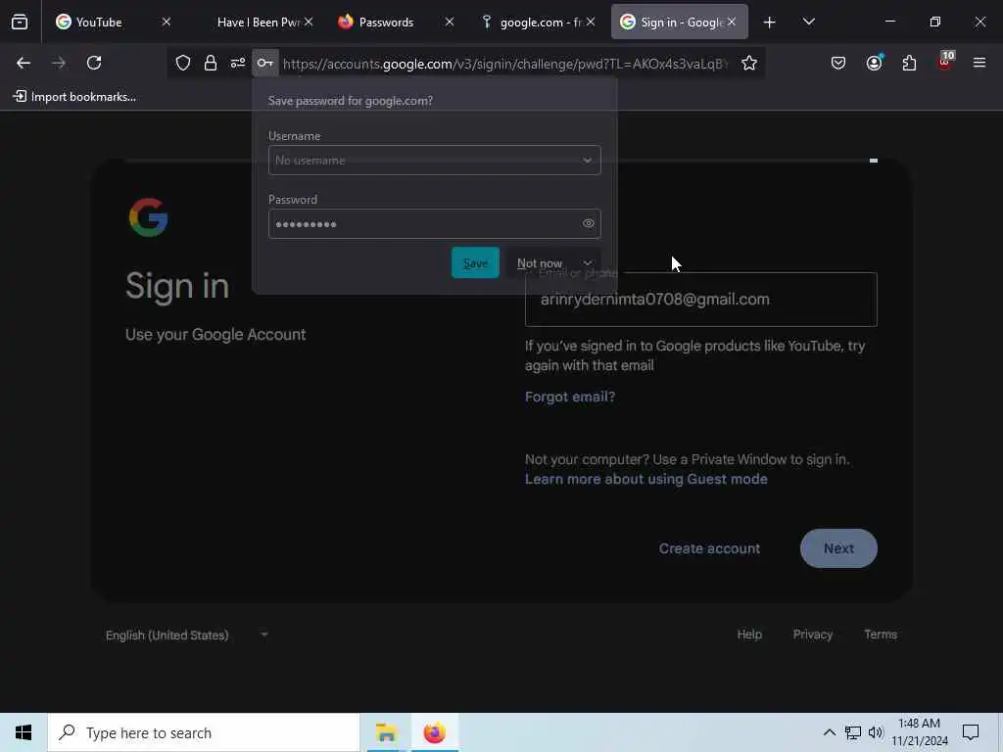1003x752 pixels.
Task: Open a new tab with plus button
Action: (x=770, y=23)
